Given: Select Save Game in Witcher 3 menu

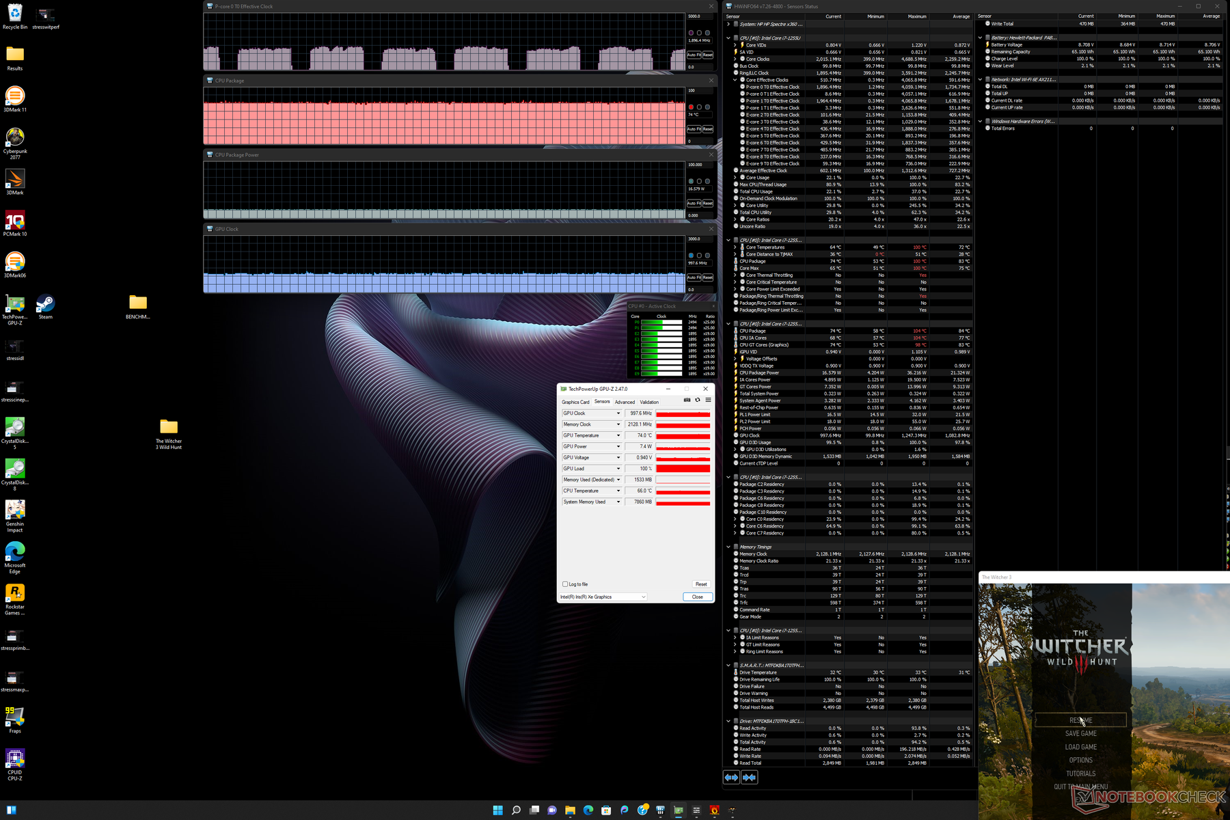Looking at the screenshot, I should click(1080, 733).
